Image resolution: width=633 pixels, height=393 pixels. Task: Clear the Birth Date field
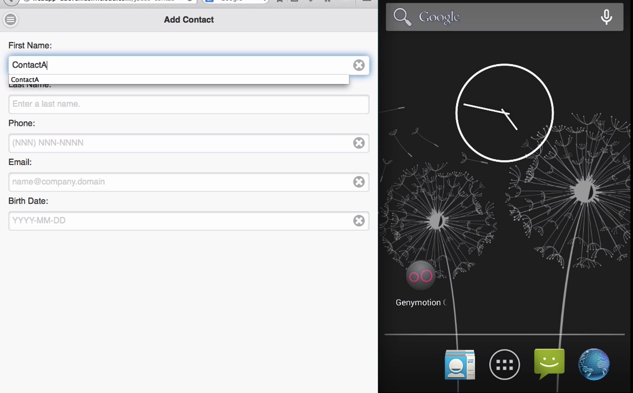(x=359, y=221)
